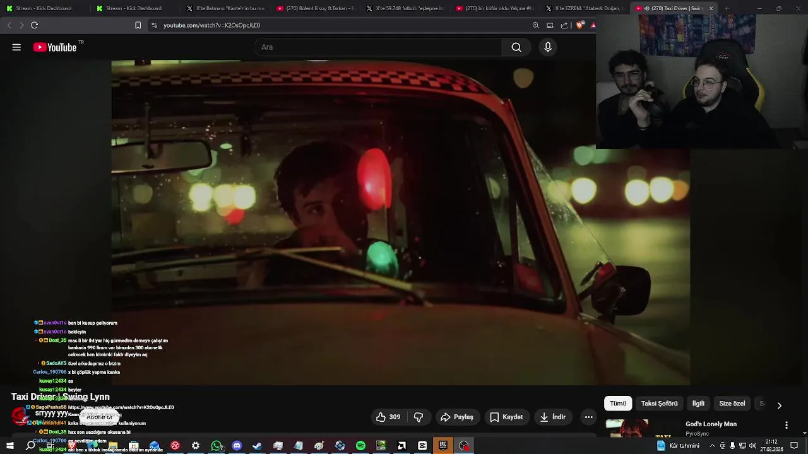The image size is (808, 454).
Task: Switch to the X'te Batman tab
Action: [x=225, y=8]
